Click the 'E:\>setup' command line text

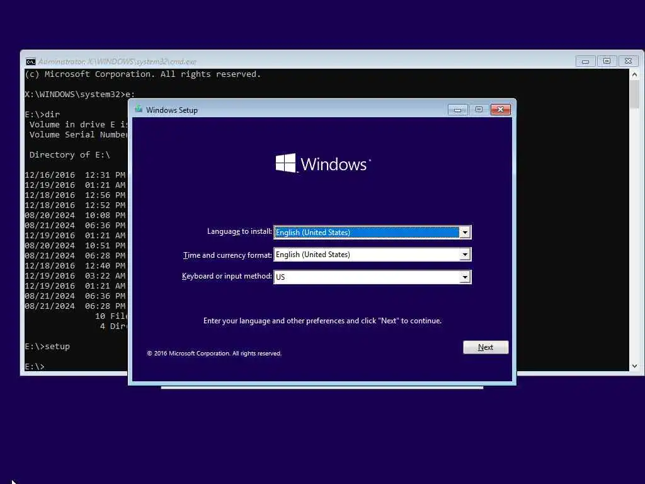47,347
